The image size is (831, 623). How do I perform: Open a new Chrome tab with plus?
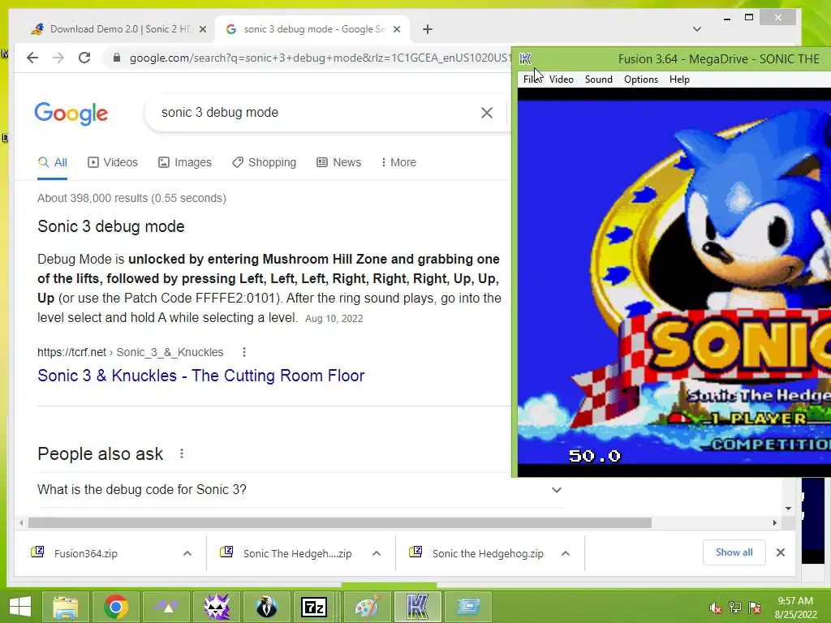(x=428, y=29)
